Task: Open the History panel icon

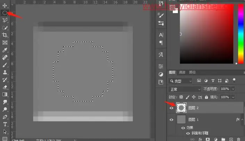Action: click(161, 3)
